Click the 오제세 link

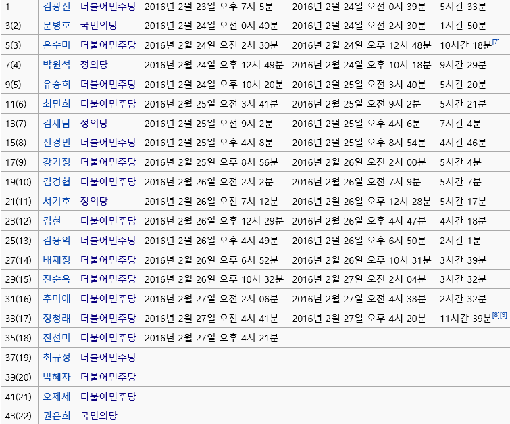point(57,396)
